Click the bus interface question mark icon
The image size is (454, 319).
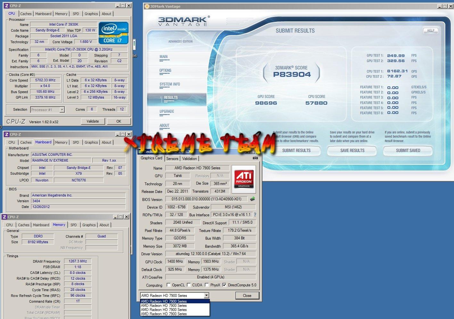[x=255, y=215]
